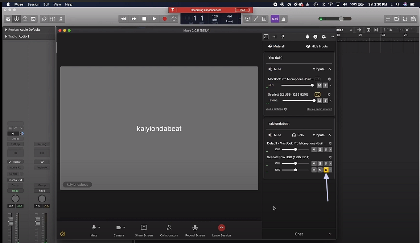This screenshot has height=243, width=420.
Task: Open the Muse more options ellipsis
Action: pos(332,37)
